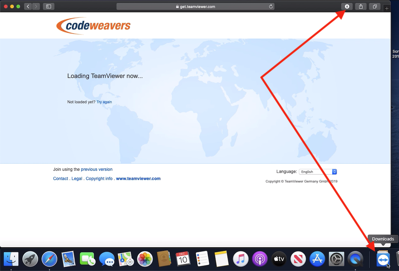Open a new tab with plus button
Screen dimensions: 399x271
pos(387,9)
